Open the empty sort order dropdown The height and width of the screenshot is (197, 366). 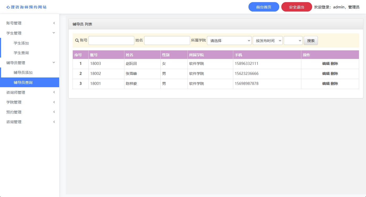293,40
